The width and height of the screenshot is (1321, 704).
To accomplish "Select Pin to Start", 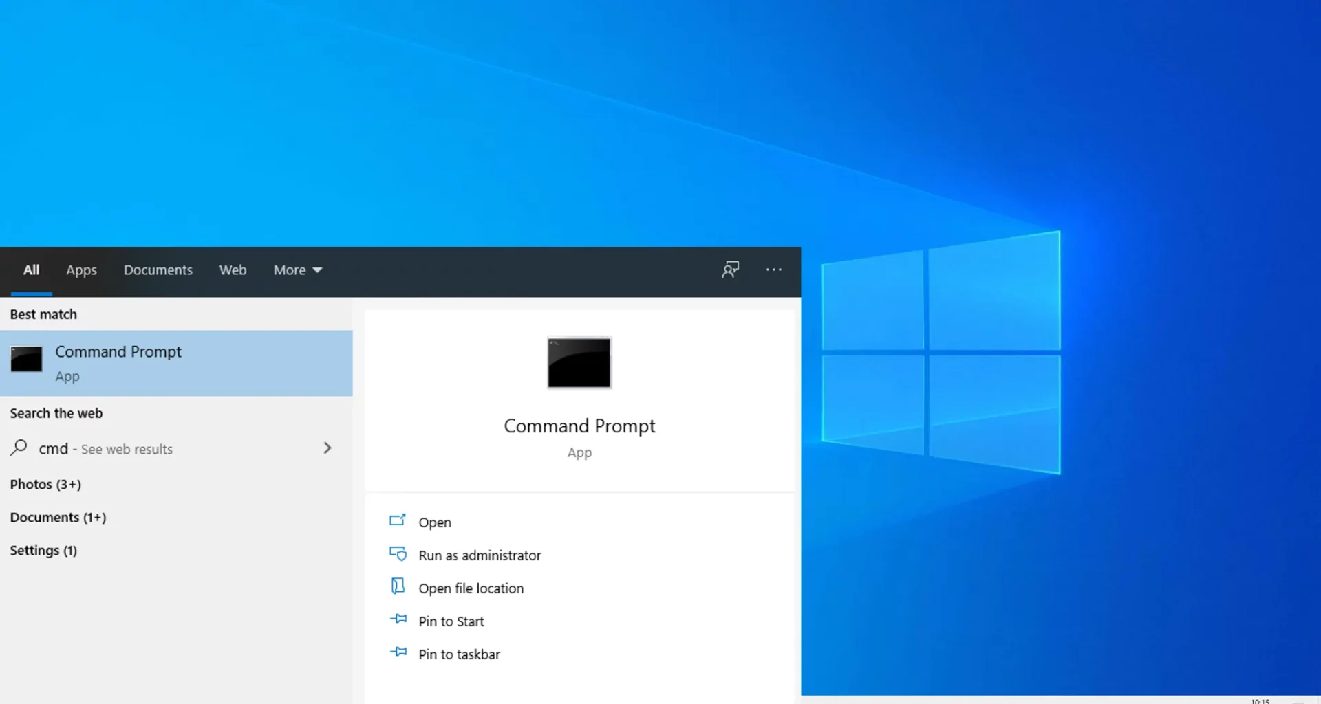I will [x=451, y=621].
